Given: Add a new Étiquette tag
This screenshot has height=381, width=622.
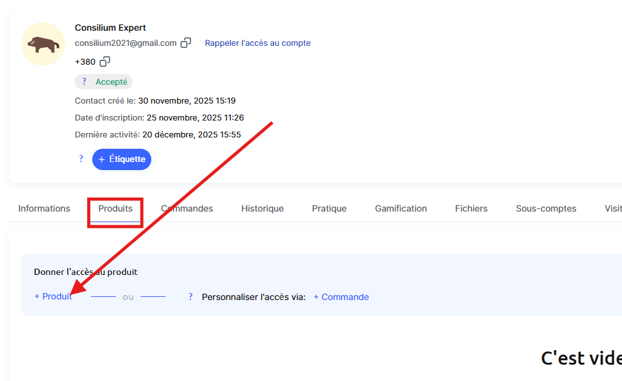Looking at the screenshot, I should (122, 159).
